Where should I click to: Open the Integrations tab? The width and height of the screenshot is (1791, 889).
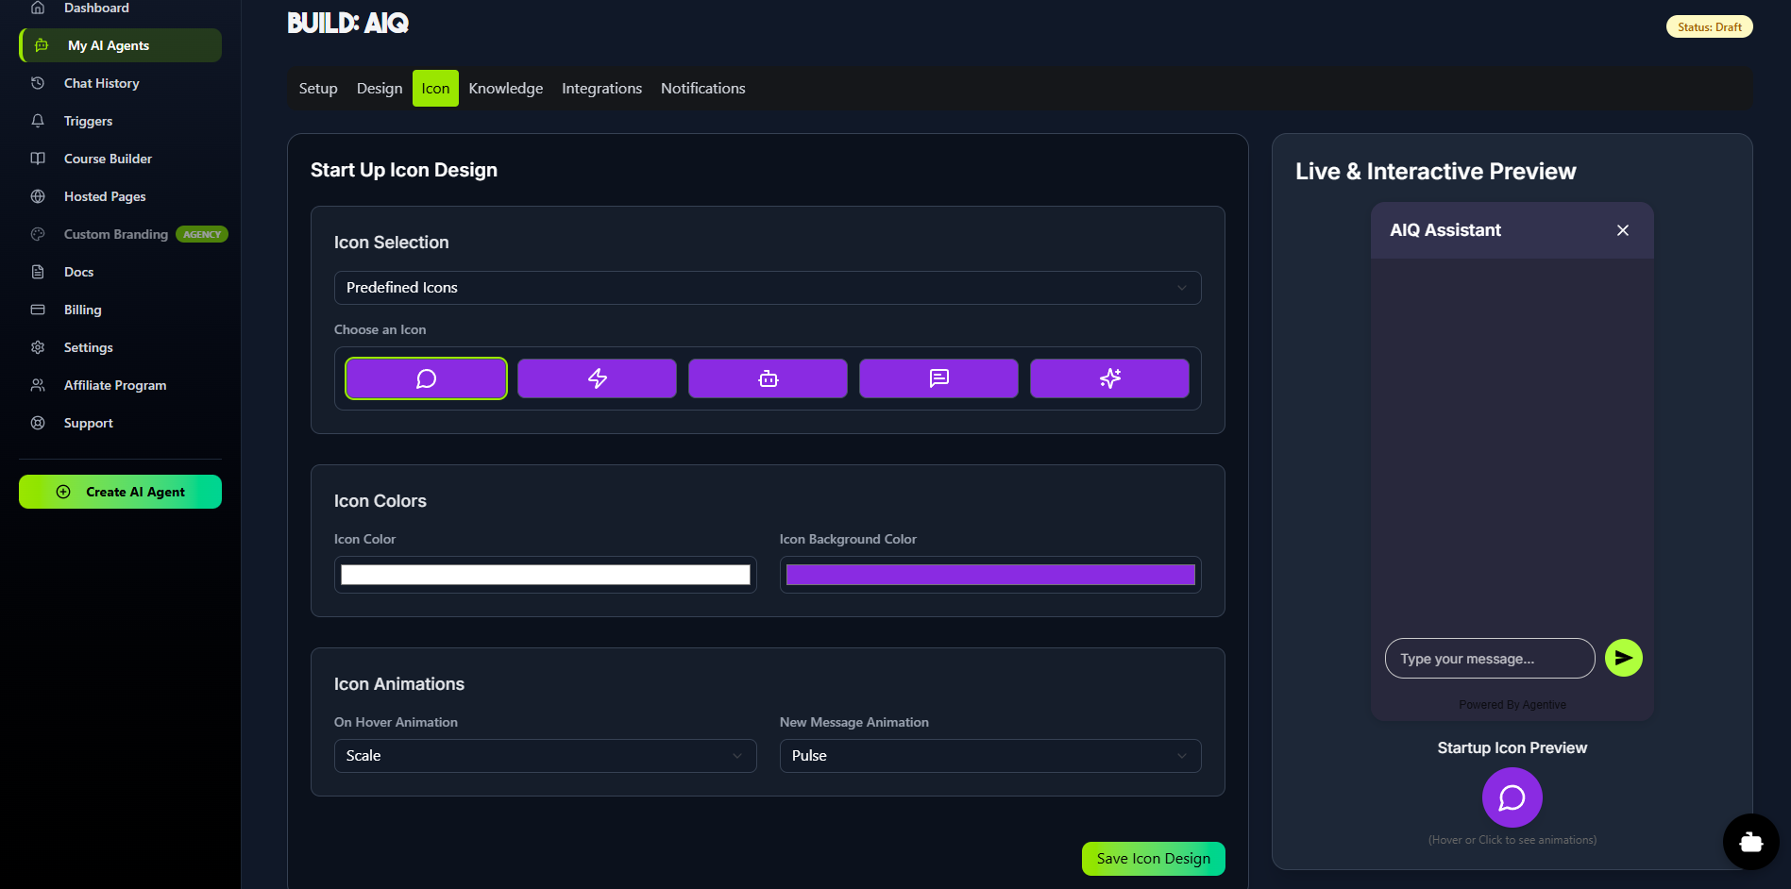pyautogui.click(x=601, y=89)
